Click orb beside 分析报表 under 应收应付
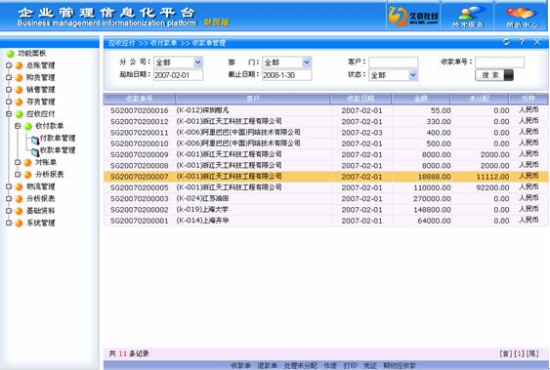This screenshot has height=370, width=550. (27, 175)
